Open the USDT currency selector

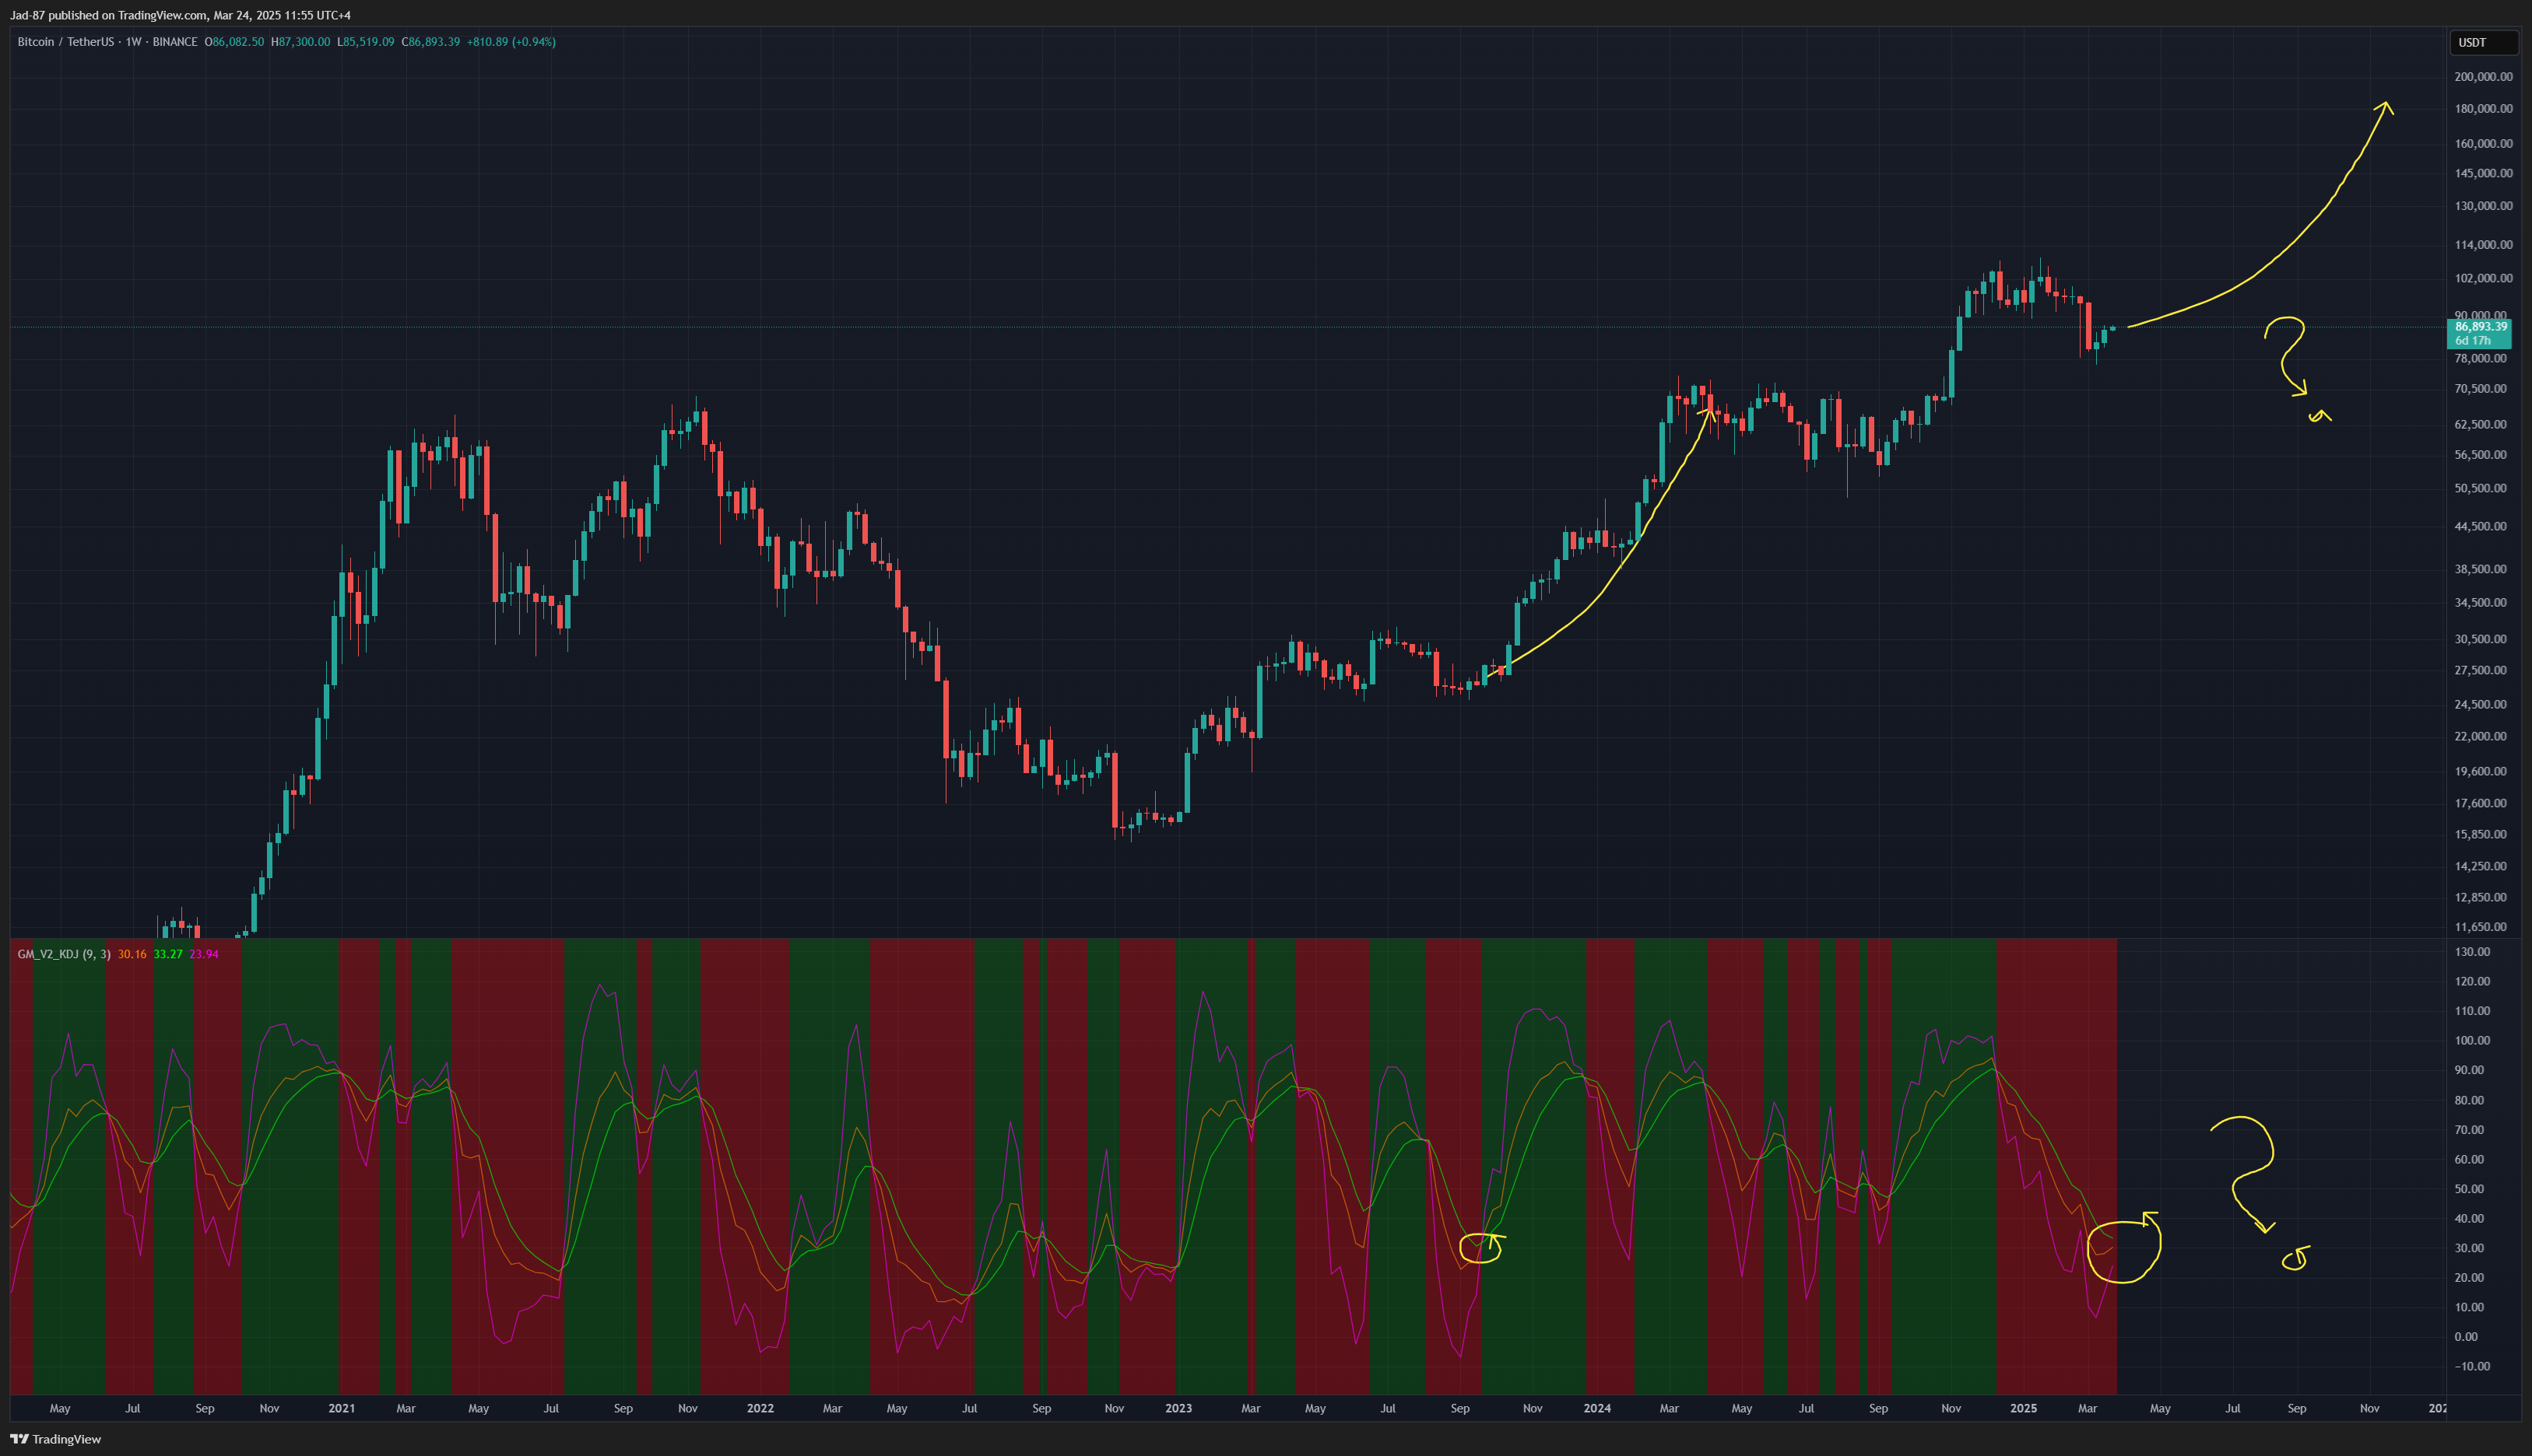2482,42
